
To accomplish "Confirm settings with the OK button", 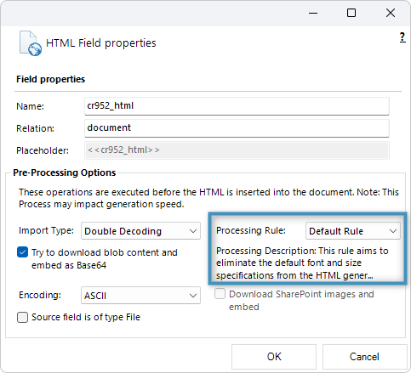I will (274, 357).
